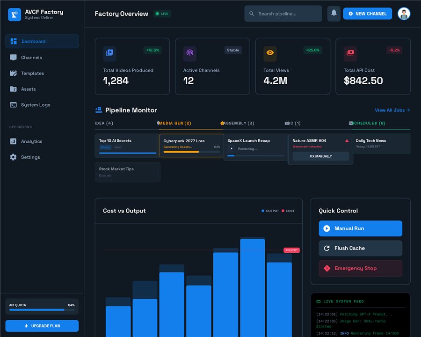Viewport: 421px width, 337px height.
Task: Open the Assets section
Action: pos(42,89)
